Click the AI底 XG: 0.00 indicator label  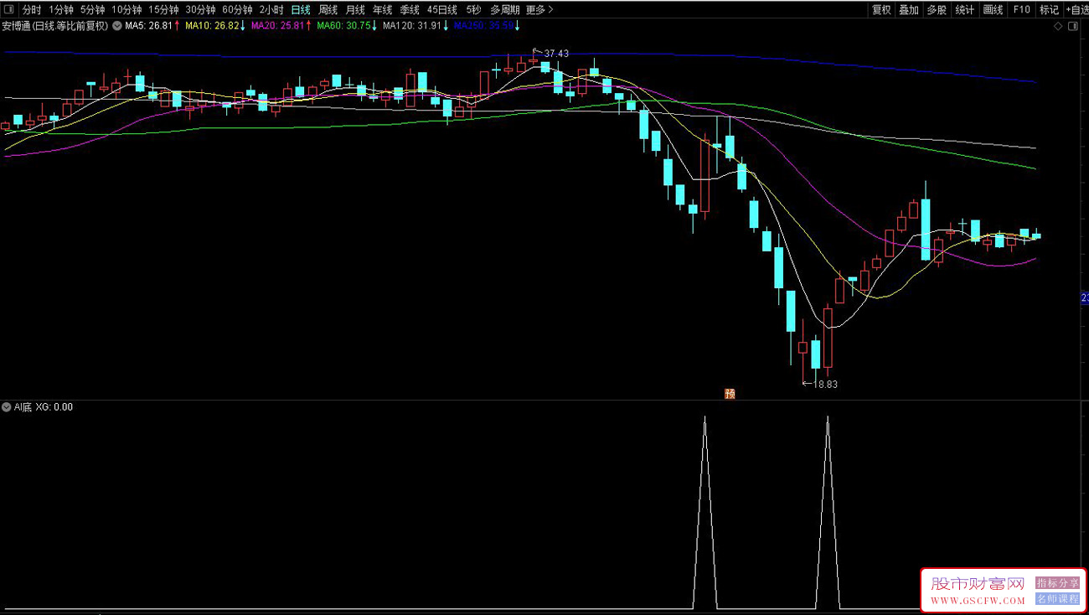point(44,407)
